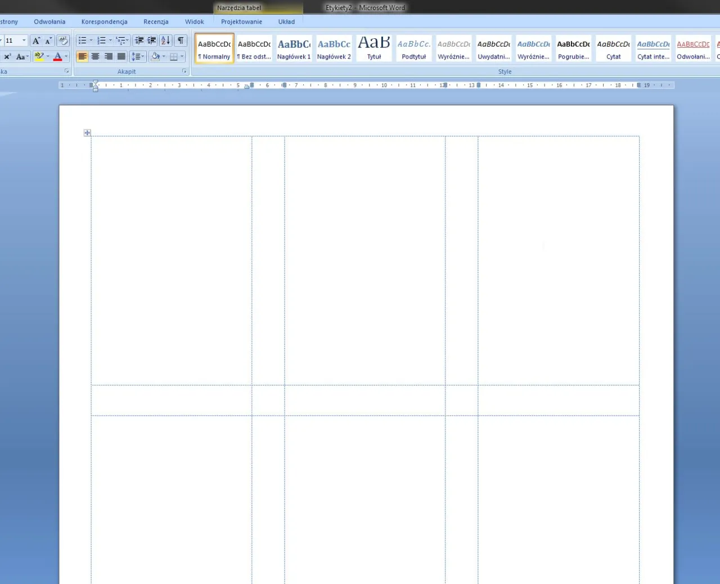
Task: Click the table move handle
Action: pyautogui.click(x=87, y=133)
